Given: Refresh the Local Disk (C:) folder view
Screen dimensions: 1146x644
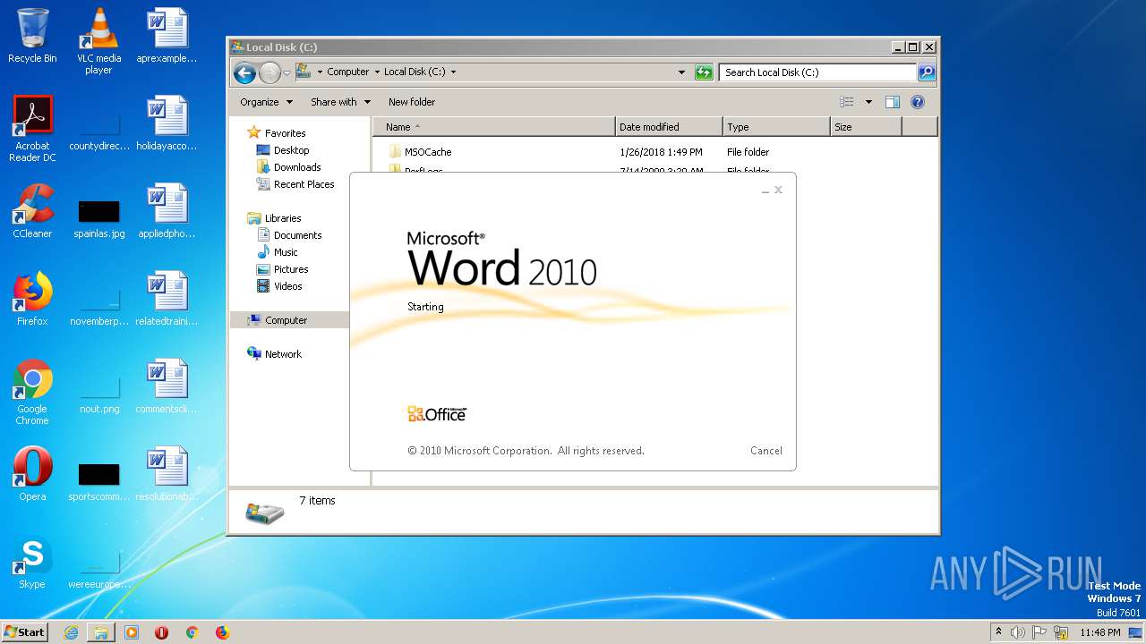Looking at the screenshot, I should coord(704,72).
